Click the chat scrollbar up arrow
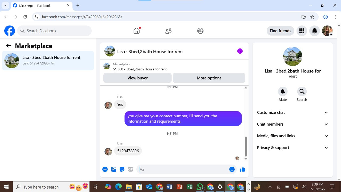Image resolution: width=341 pixels, height=192 pixels. tap(246, 88)
